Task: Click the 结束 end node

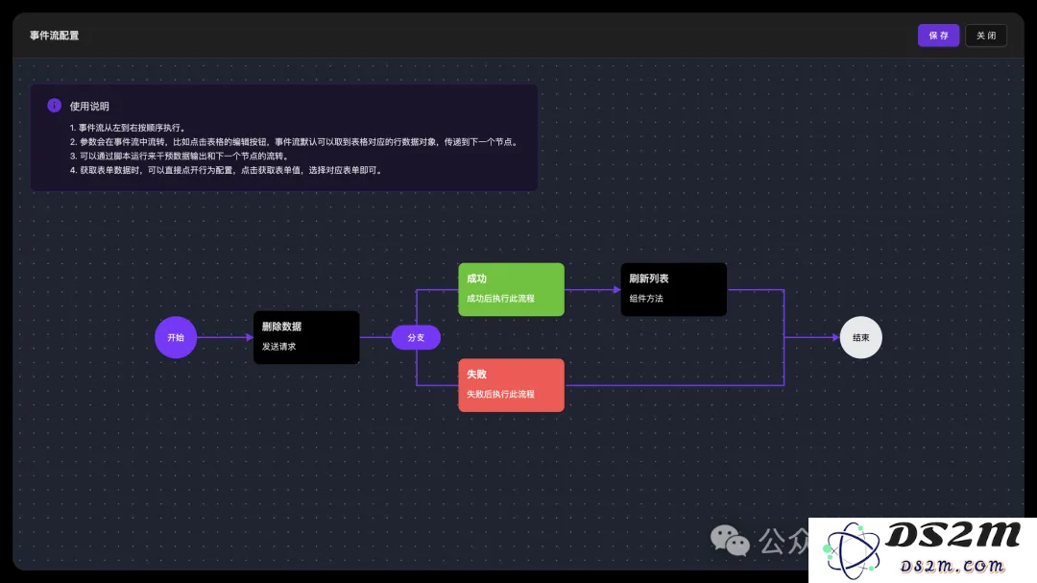Action: [x=860, y=337]
